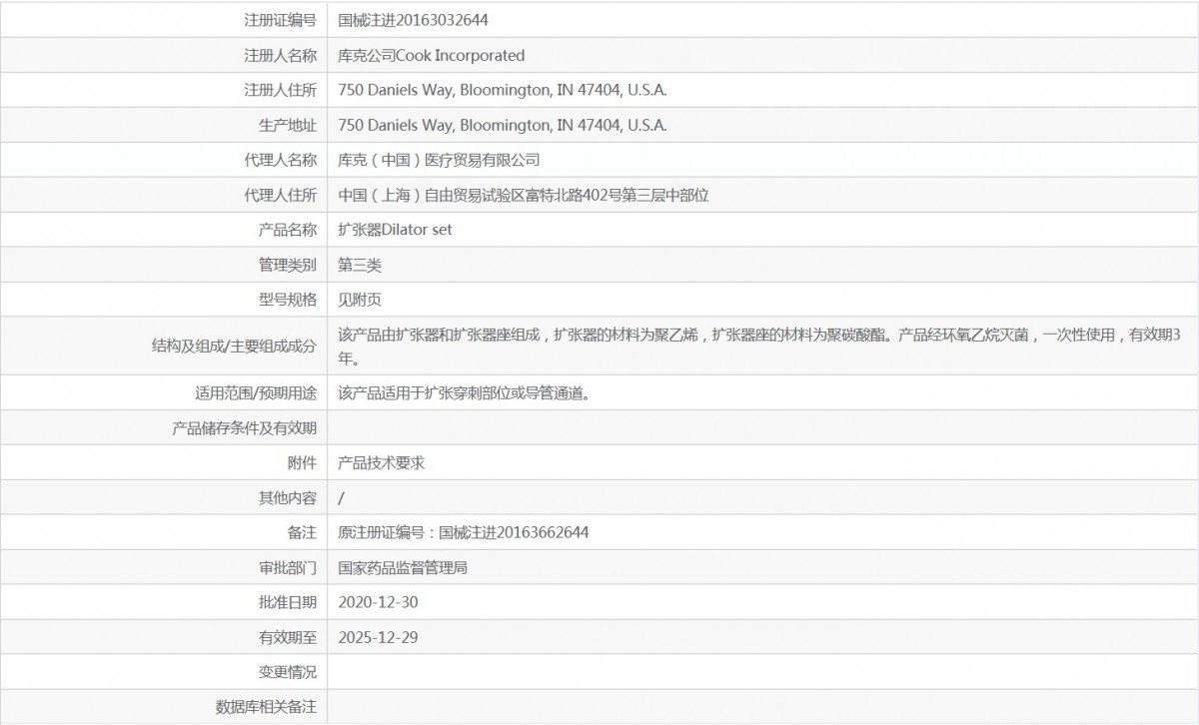1199x725 pixels.
Task: Click the original registration number 国械注进20163662644
Action: coord(514,533)
